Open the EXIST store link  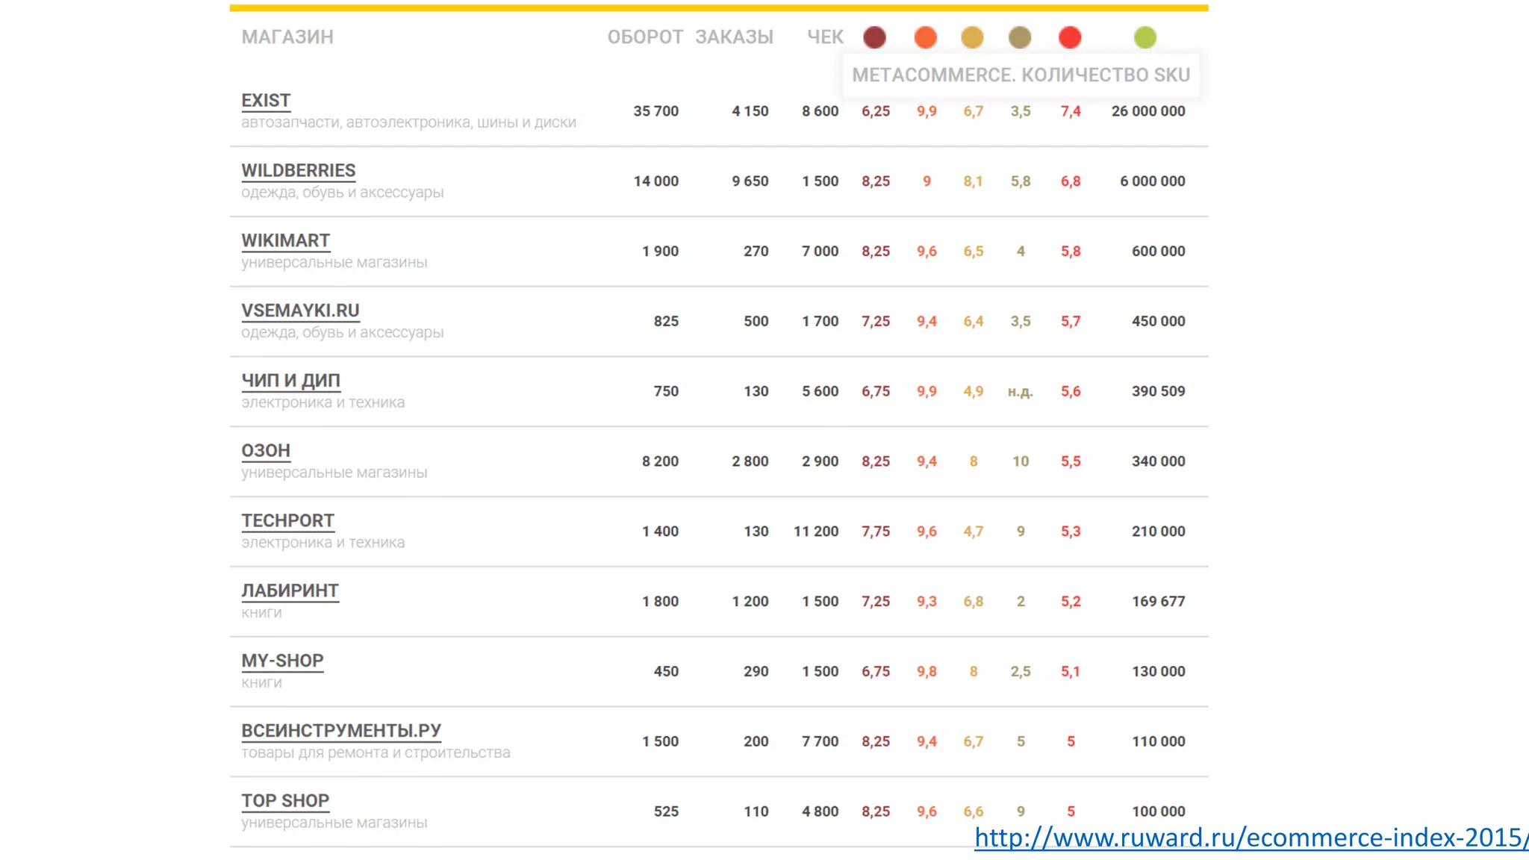point(266,101)
